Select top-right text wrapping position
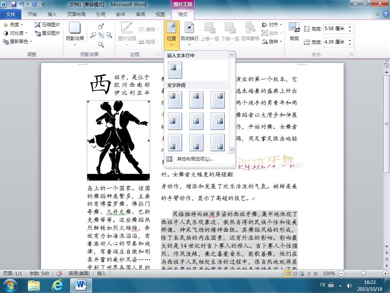This screenshot has height=293, width=390. tap(217, 100)
